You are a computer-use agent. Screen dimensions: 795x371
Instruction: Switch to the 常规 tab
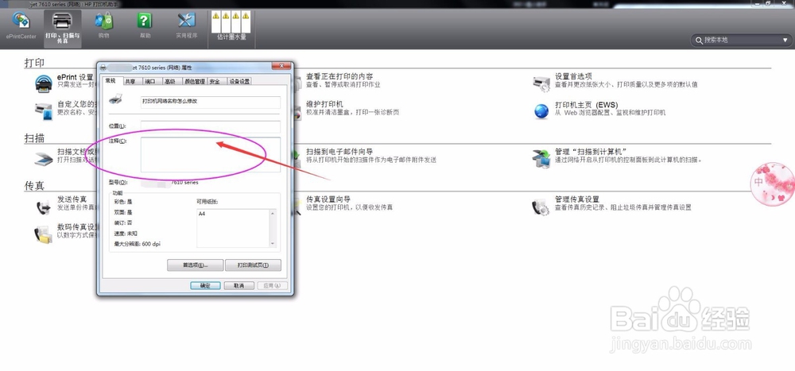[x=111, y=81]
